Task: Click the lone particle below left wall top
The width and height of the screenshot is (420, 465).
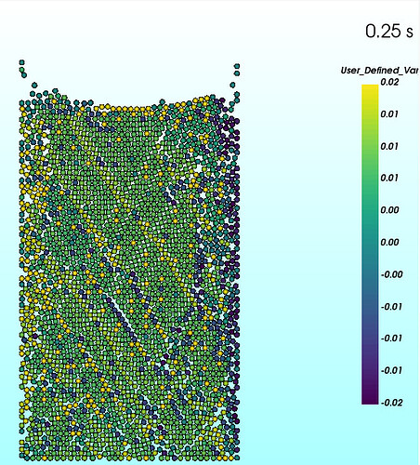Action: pyautogui.click(x=34, y=85)
